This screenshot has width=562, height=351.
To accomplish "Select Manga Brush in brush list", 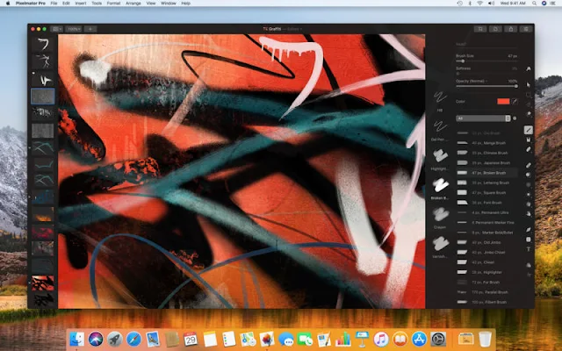I will click(x=486, y=143).
